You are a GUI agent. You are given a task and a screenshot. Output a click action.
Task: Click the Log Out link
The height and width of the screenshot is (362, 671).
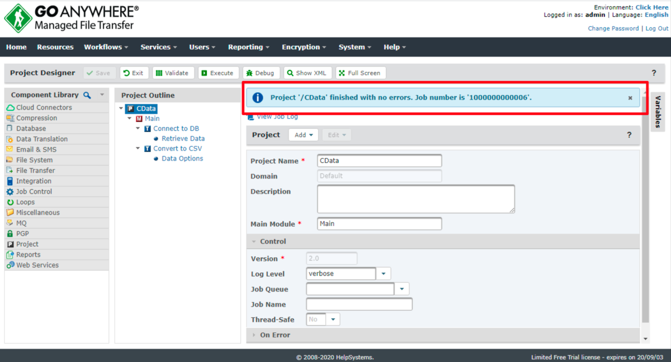[x=657, y=29]
